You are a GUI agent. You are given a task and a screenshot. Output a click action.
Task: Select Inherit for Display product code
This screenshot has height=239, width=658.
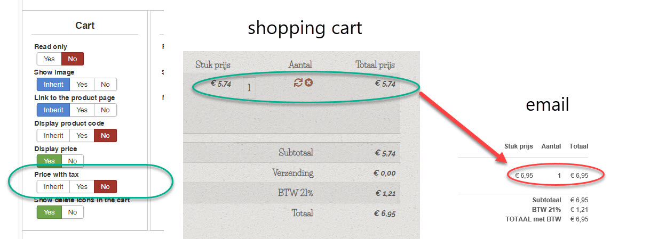tap(53, 136)
